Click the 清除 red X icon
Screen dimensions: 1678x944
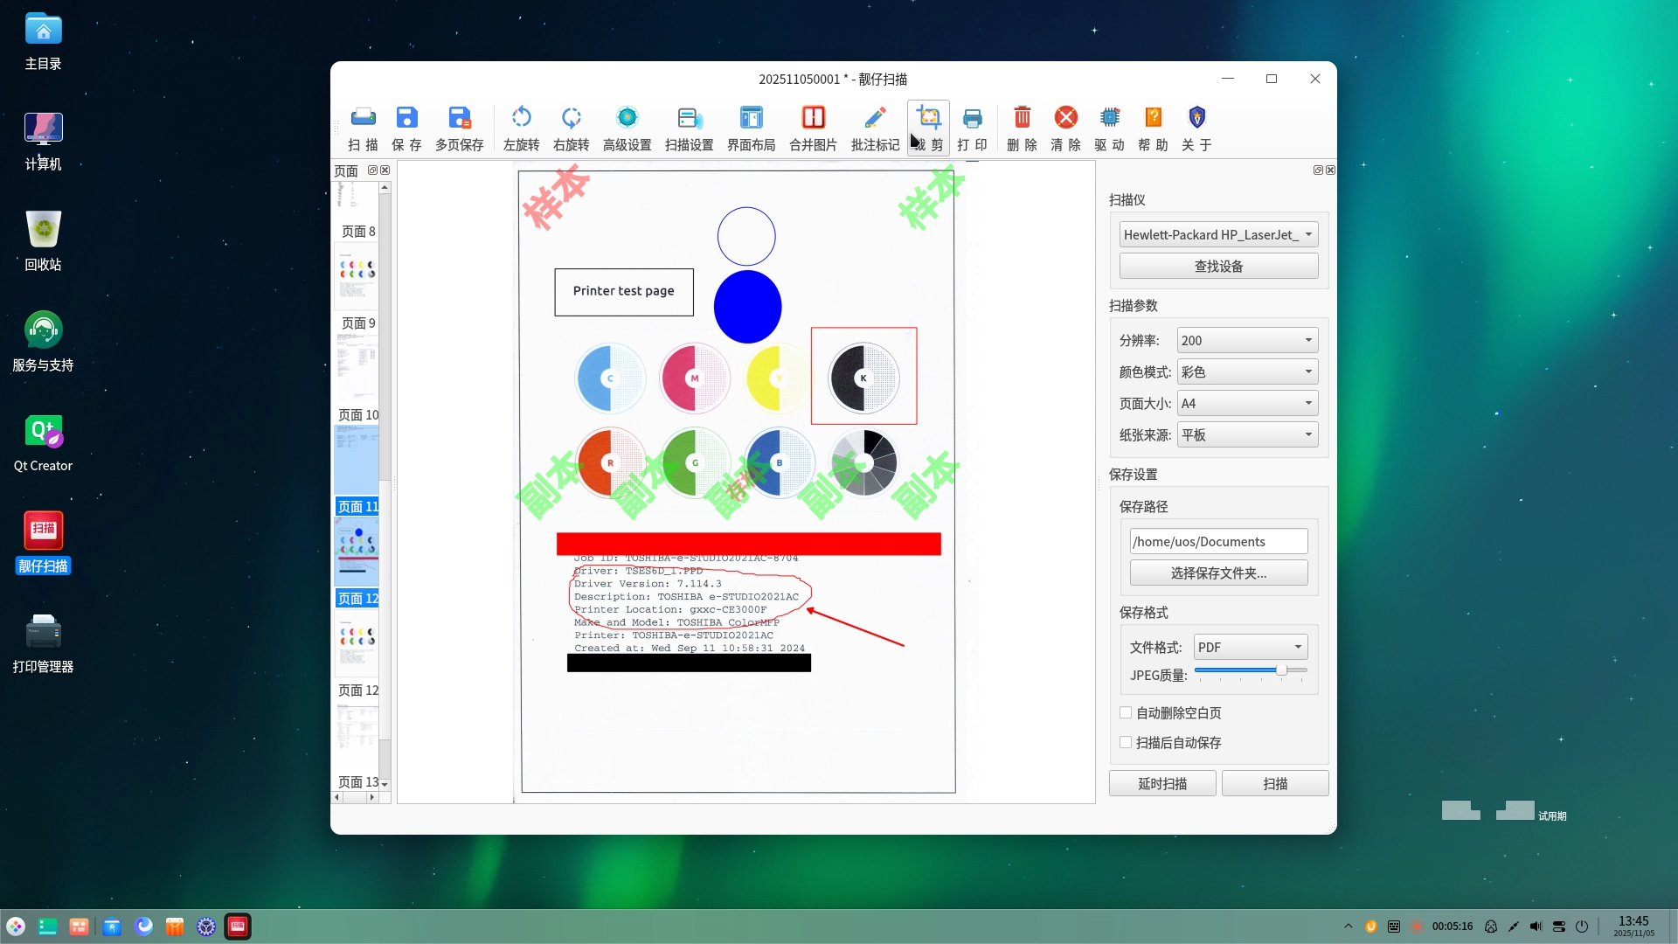[1066, 128]
